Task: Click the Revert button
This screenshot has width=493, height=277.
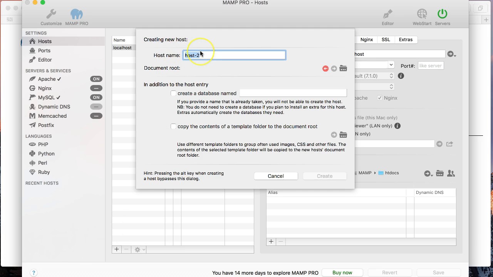Action: point(390,272)
